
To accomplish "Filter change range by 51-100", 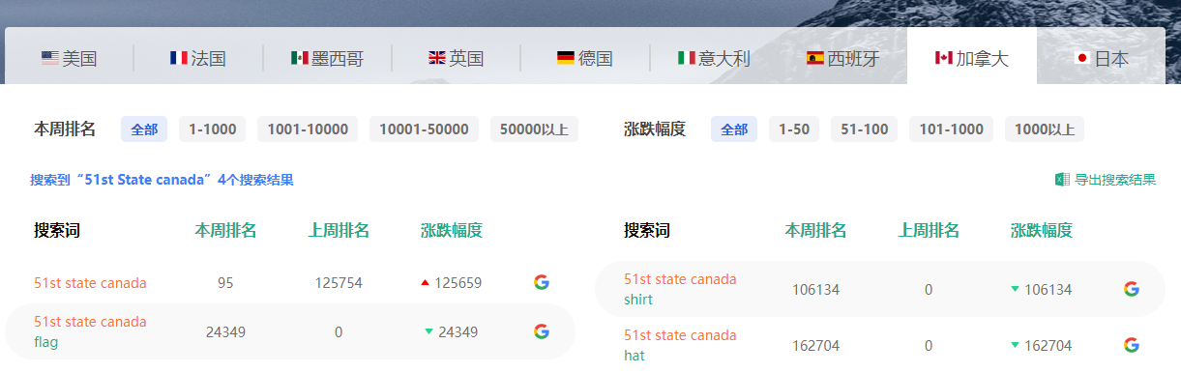I will pos(864,129).
